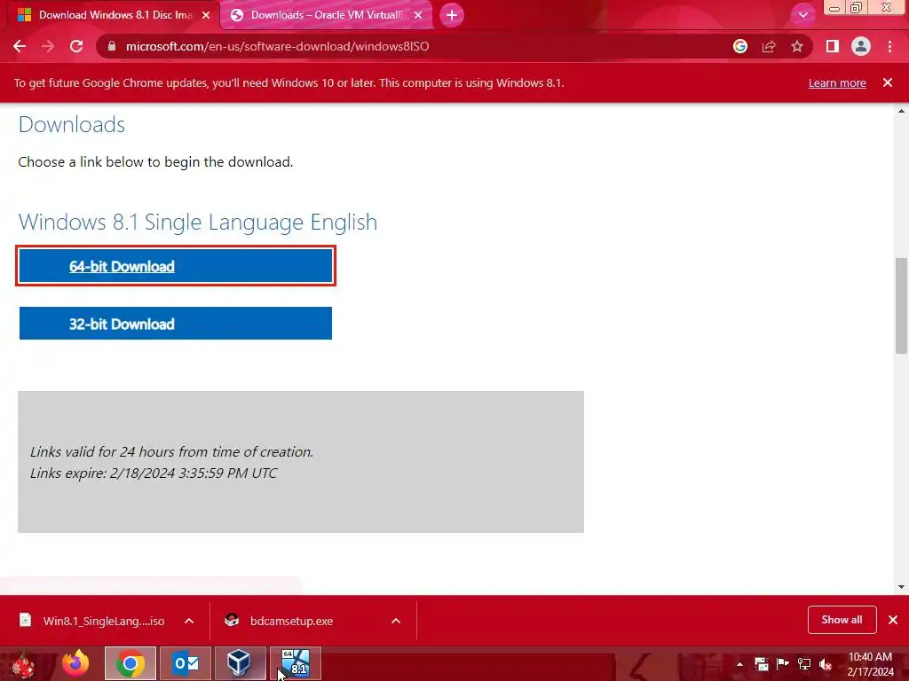Open Action Center flag icon
Screen dimensions: 909x681
pos(783,664)
